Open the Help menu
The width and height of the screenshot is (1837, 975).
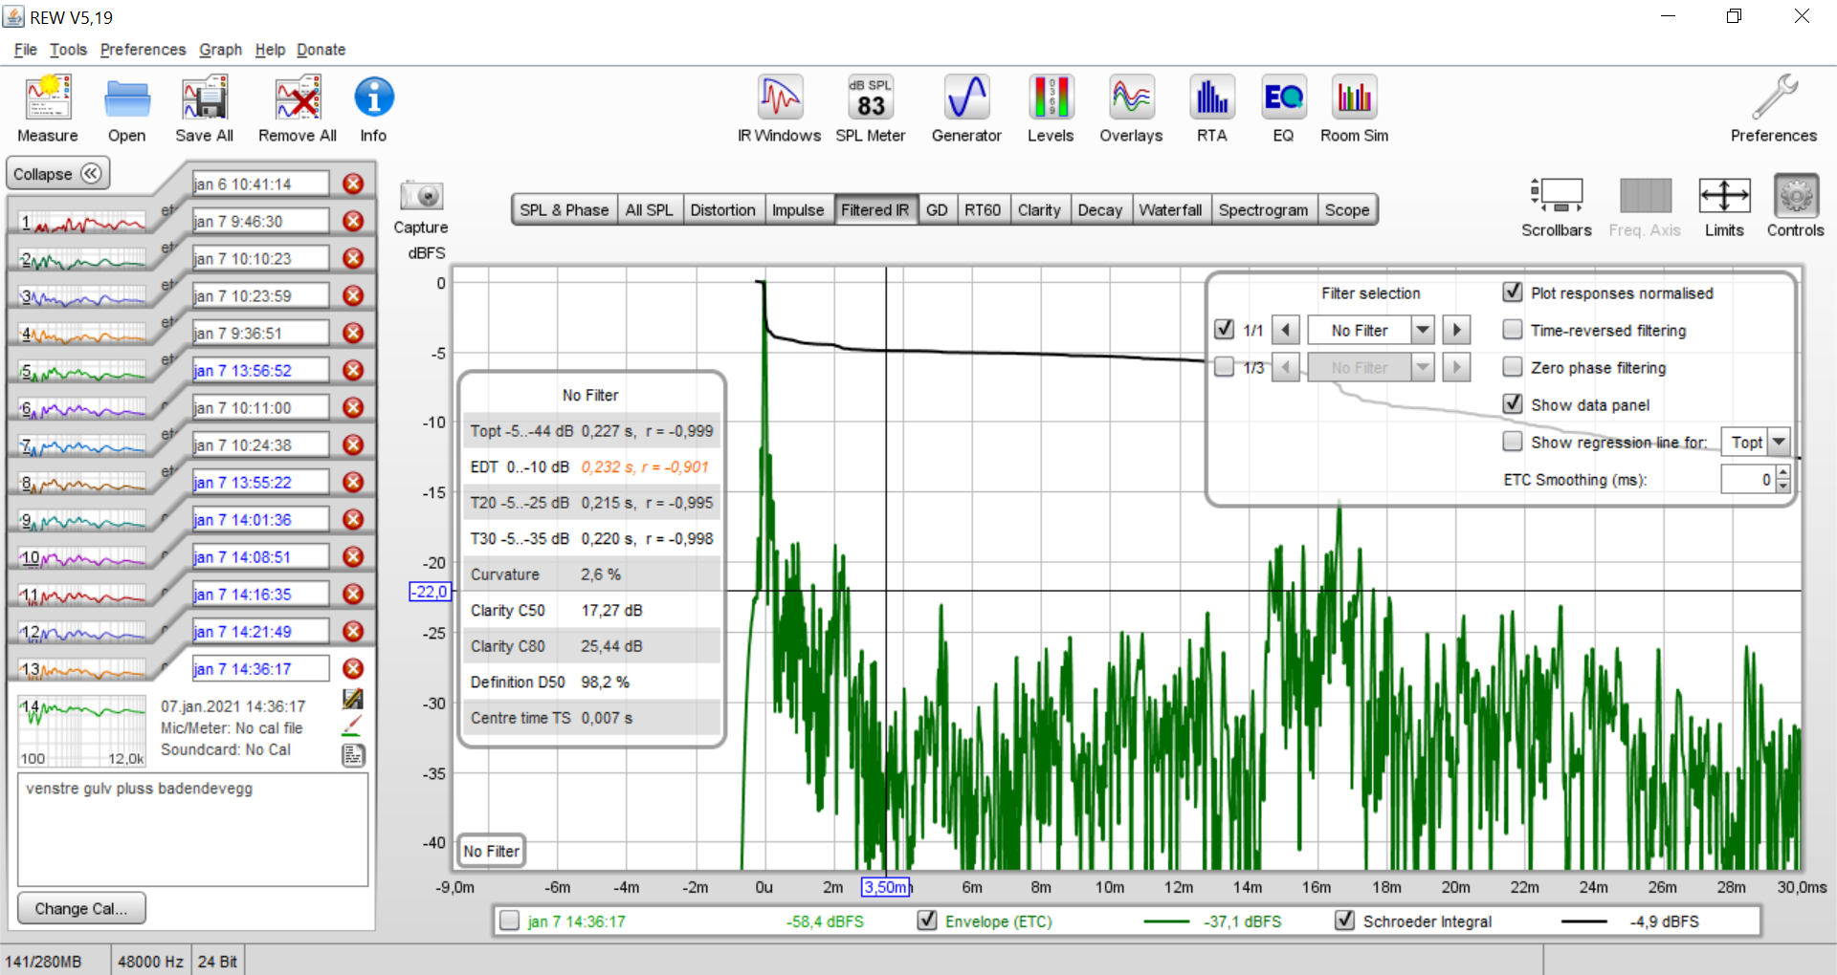(x=270, y=50)
